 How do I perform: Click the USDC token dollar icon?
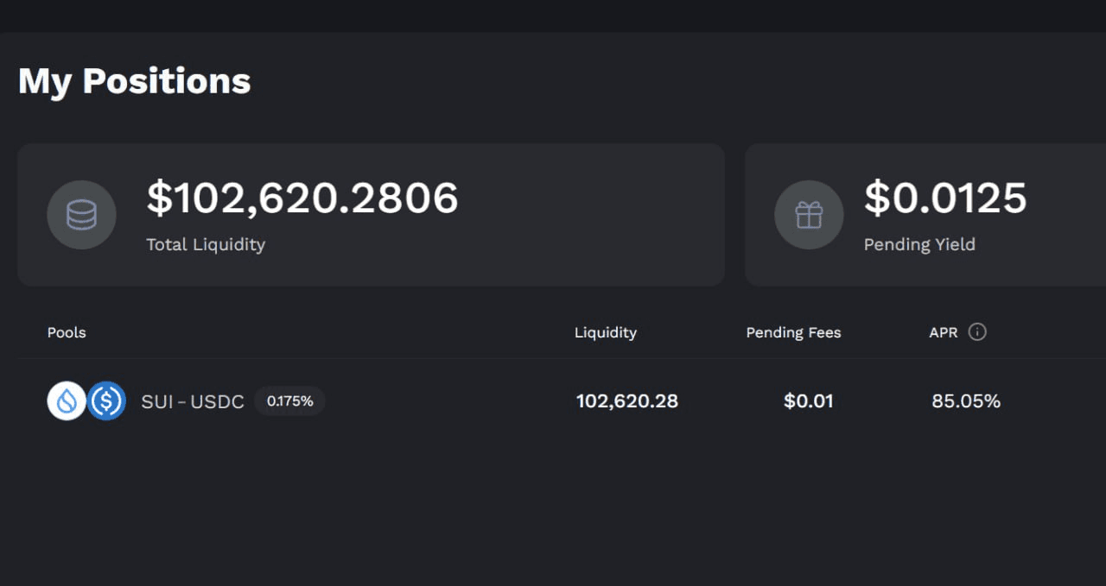pos(107,401)
